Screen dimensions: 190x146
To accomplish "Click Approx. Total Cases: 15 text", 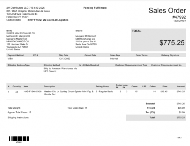I will tap(19, 112).
